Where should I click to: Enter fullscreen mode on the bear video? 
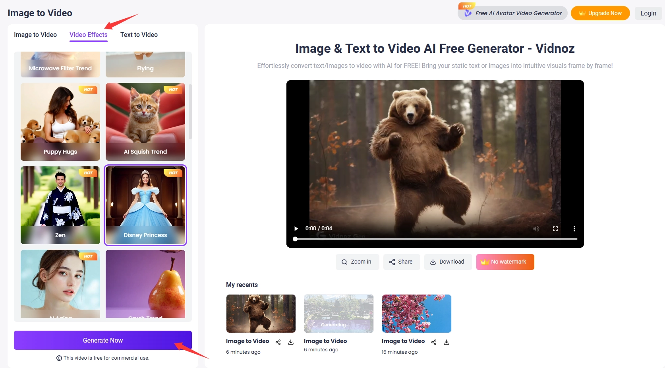click(555, 228)
